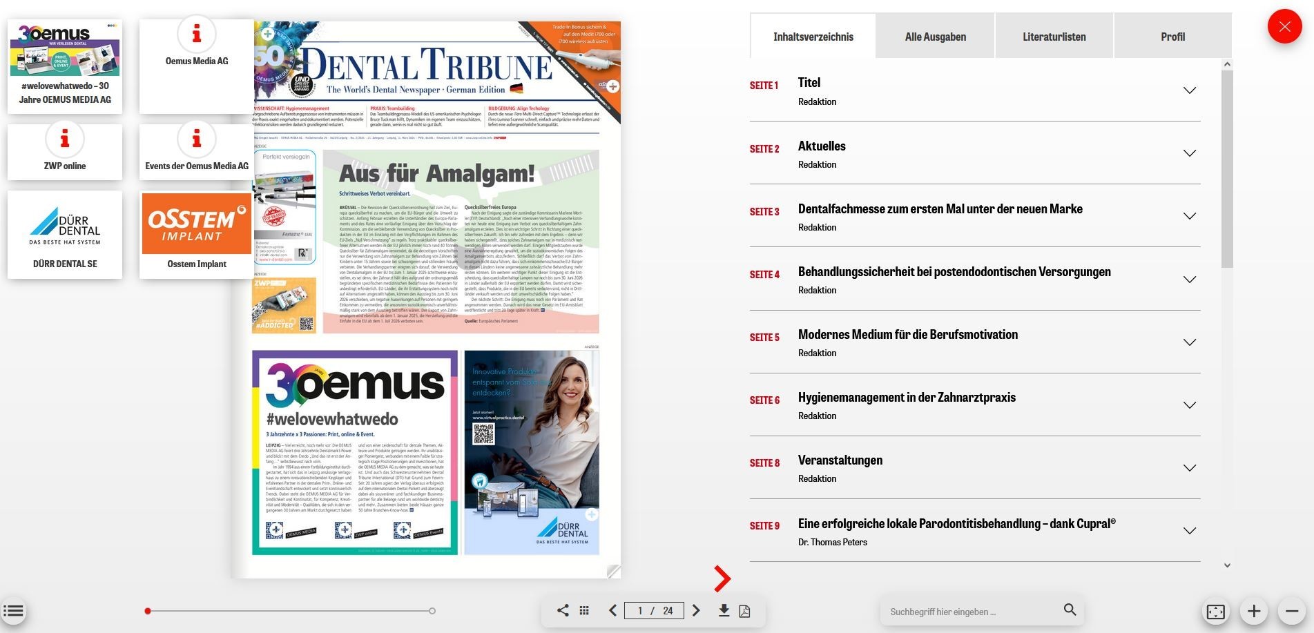Click the 30 oemus #welovewhatwedo article block
The width and height of the screenshot is (1314, 633).
coord(355,453)
